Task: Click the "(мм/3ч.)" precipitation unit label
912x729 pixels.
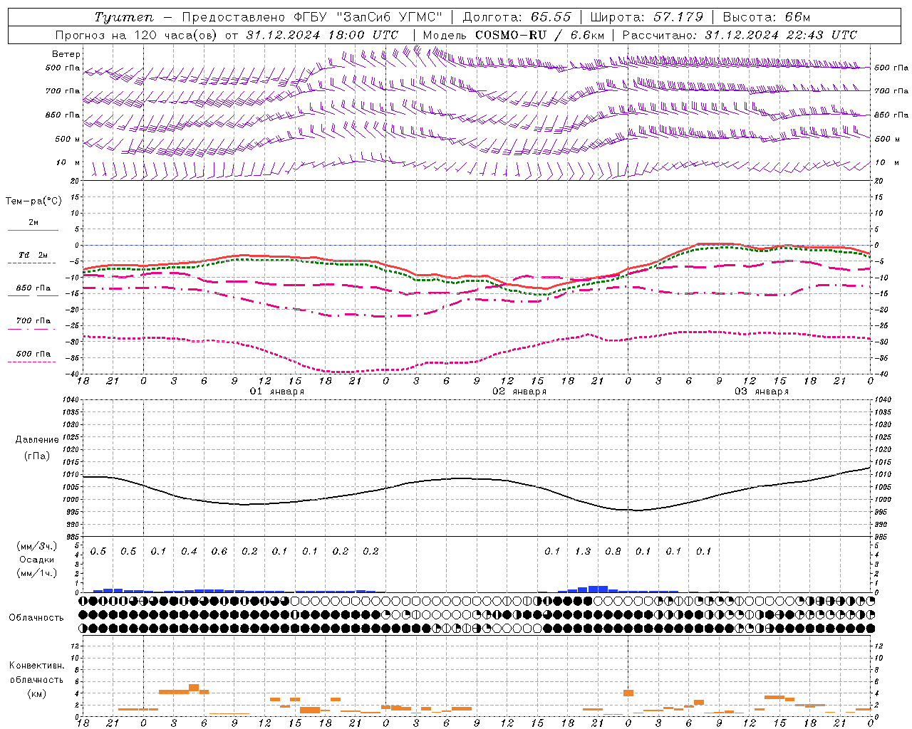Action: pyautogui.click(x=37, y=546)
